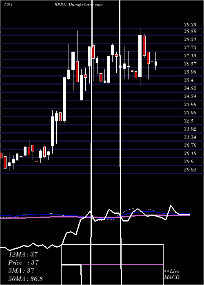This screenshot has height=285, width=204.
Task: Click the 33.08 axis value
Action: coord(190,113)
